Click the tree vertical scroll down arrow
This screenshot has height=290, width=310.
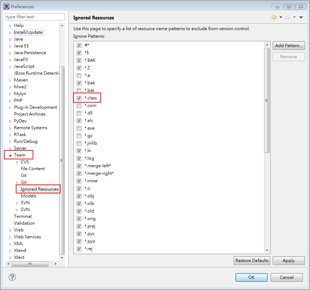tap(62, 258)
